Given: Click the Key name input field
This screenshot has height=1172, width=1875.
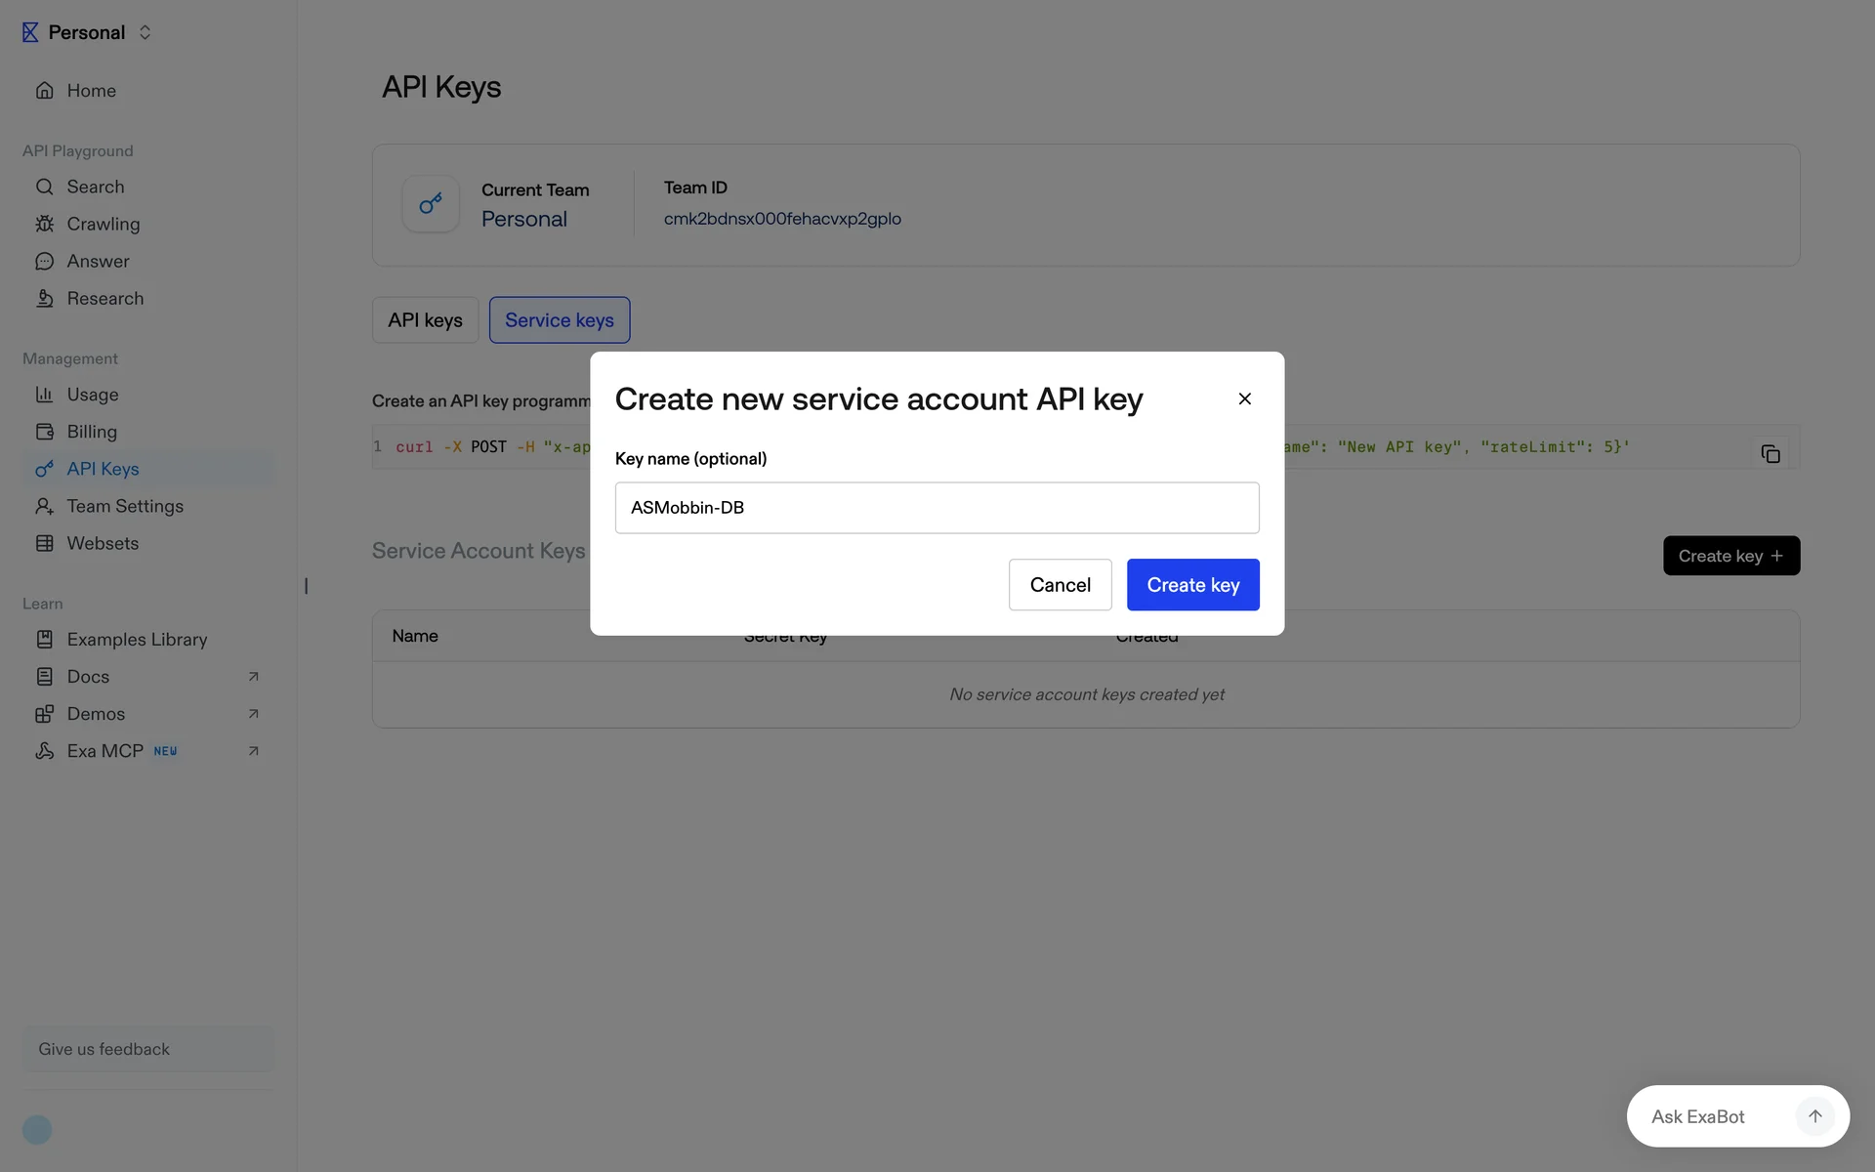Looking at the screenshot, I should coord(937,508).
